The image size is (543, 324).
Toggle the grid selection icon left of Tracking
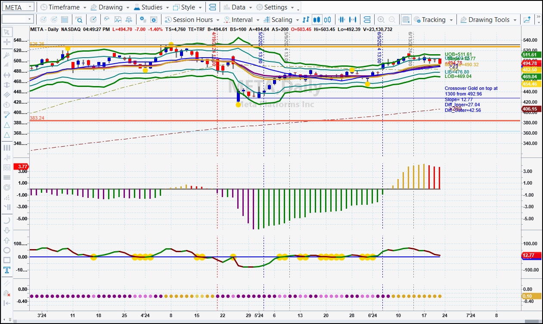[406, 19]
